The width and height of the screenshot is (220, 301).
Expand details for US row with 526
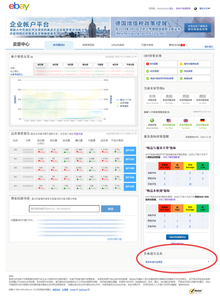point(130,169)
